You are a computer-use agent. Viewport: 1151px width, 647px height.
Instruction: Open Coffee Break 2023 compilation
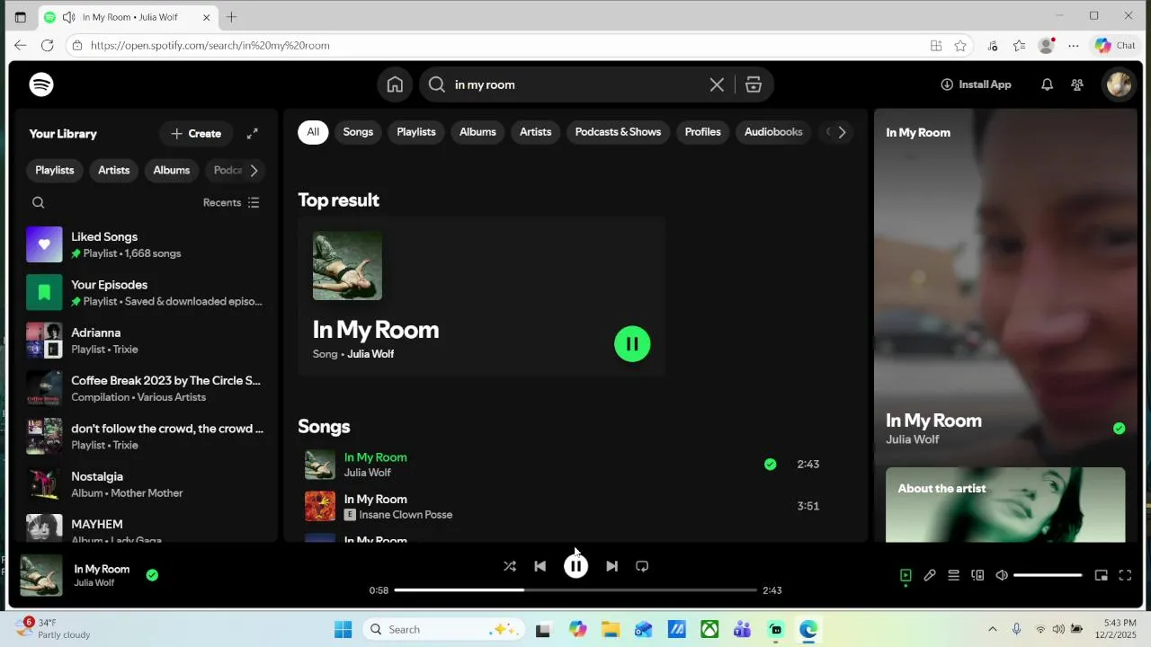click(x=145, y=388)
